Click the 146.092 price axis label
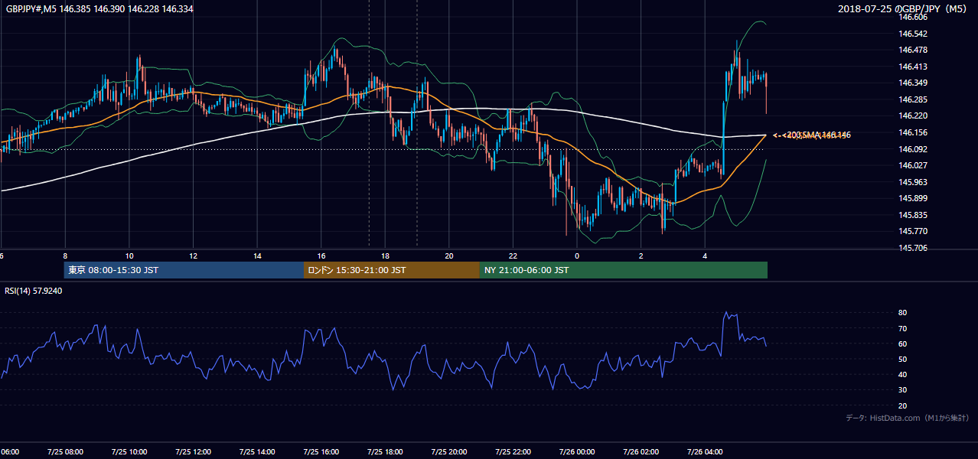Image resolution: width=978 pixels, height=459 pixels. [x=913, y=149]
